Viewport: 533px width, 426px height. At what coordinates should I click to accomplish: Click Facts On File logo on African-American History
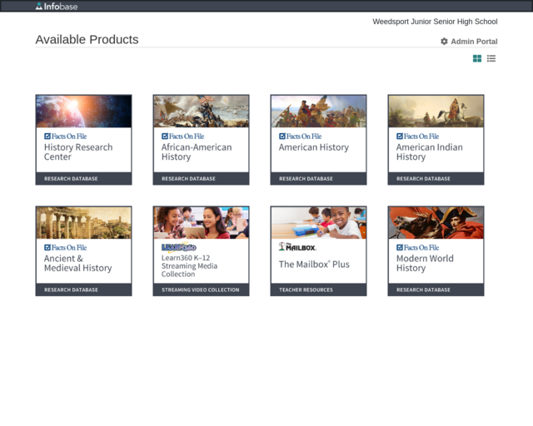click(182, 136)
